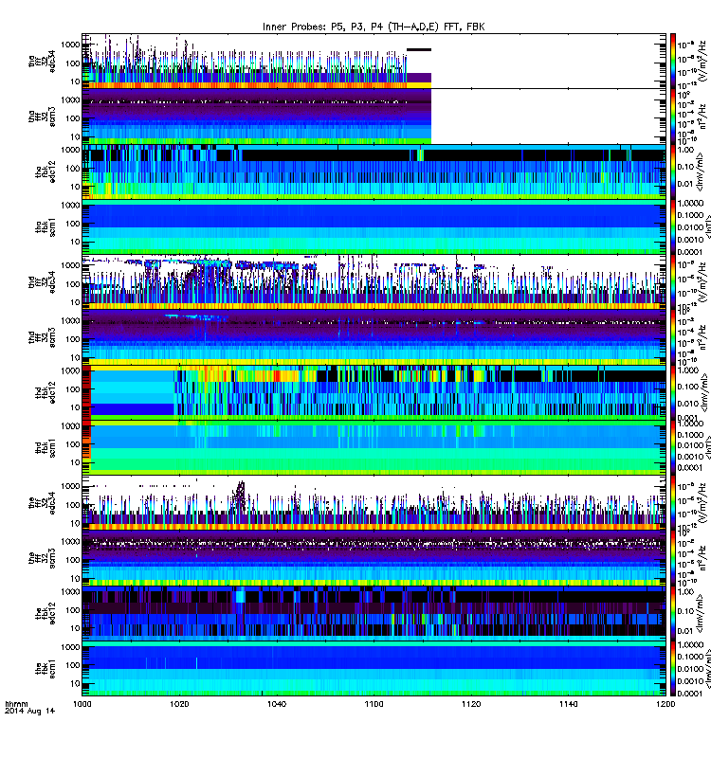Click the '1140' time axis label

568,704
